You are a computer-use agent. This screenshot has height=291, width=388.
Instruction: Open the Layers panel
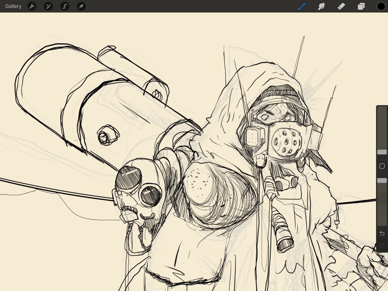tap(361, 6)
